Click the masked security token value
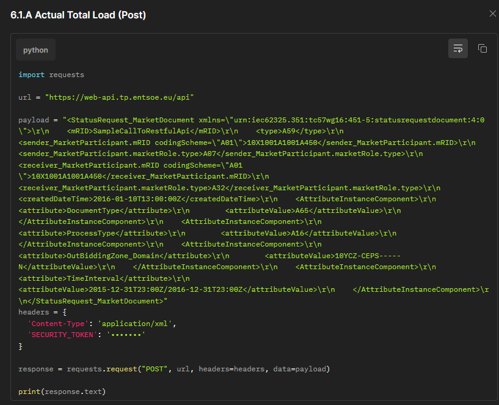This screenshot has width=499, height=405. click(126, 335)
